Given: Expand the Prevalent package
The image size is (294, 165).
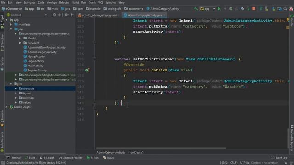Looking at the screenshot, I should [20, 43].
